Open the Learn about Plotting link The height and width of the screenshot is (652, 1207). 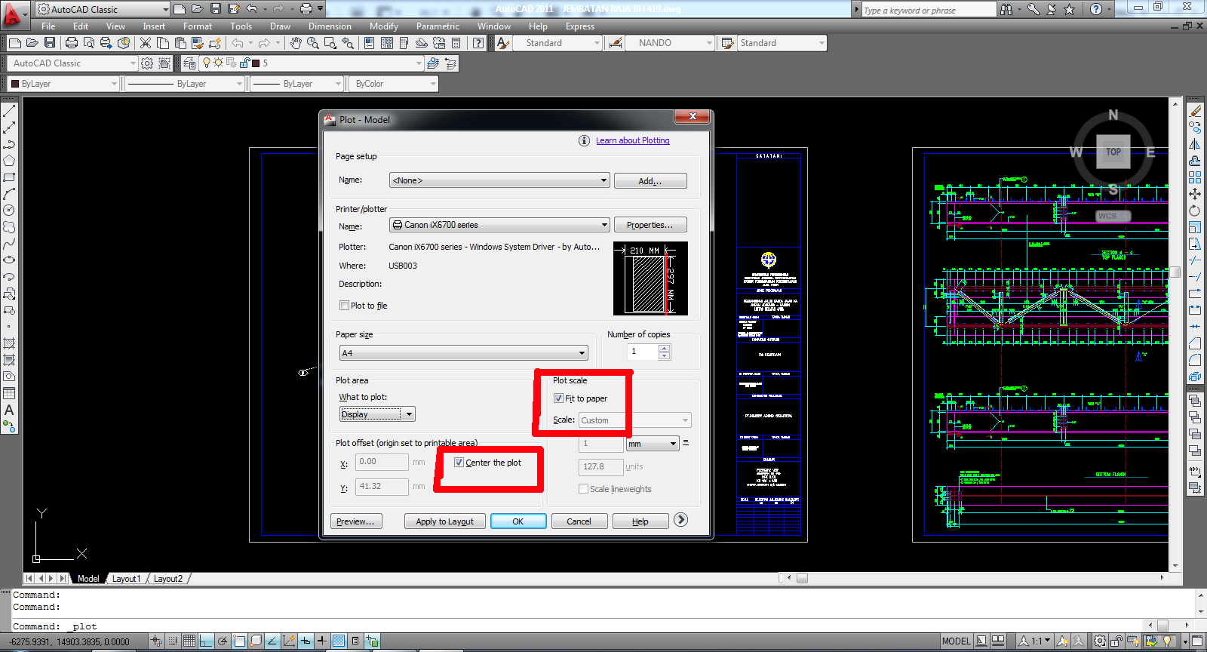(633, 140)
